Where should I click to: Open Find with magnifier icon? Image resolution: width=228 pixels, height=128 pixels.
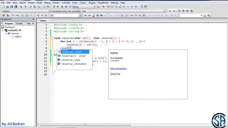tap(44, 7)
